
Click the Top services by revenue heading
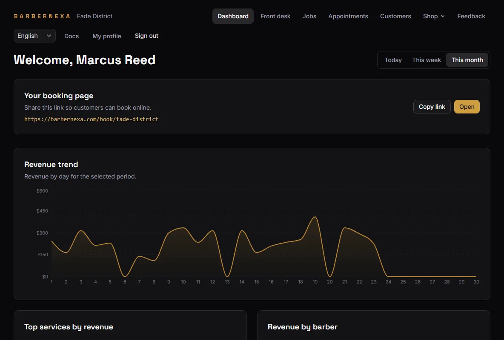[x=69, y=327]
